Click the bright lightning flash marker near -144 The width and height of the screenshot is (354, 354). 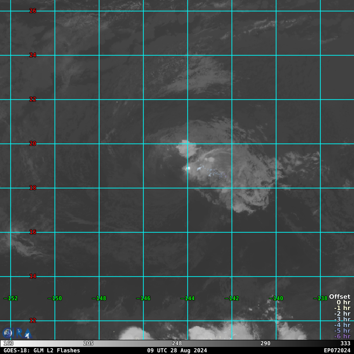[189, 168]
